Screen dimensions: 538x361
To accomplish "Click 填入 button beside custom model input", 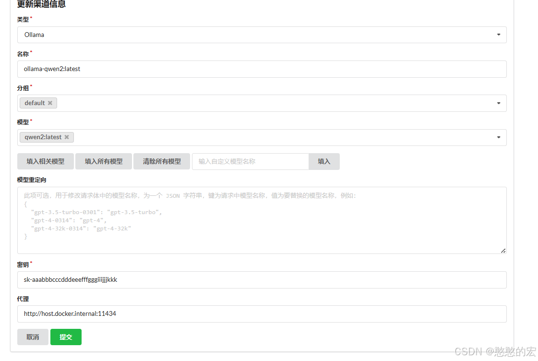I will [324, 161].
